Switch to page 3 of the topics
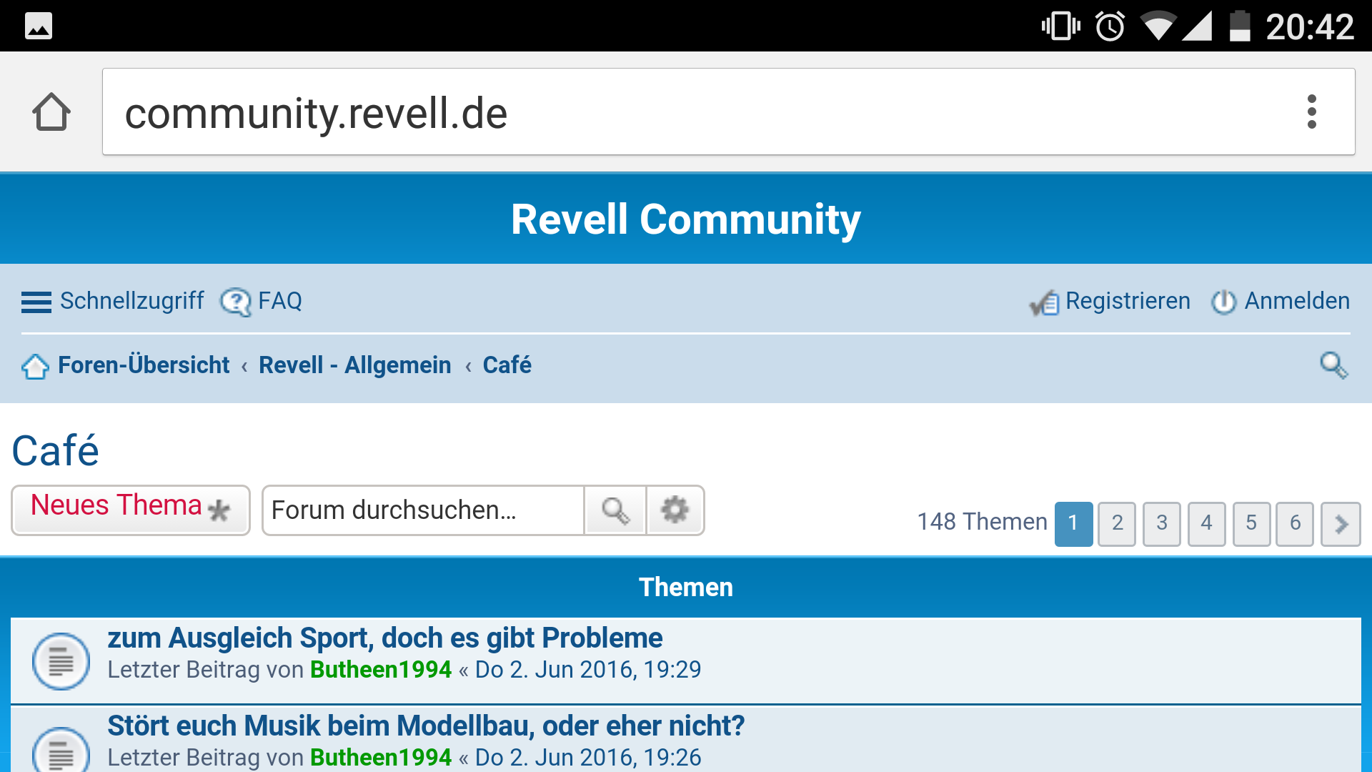Viewport: 1372px width, 772px height. pos(1162,524)
